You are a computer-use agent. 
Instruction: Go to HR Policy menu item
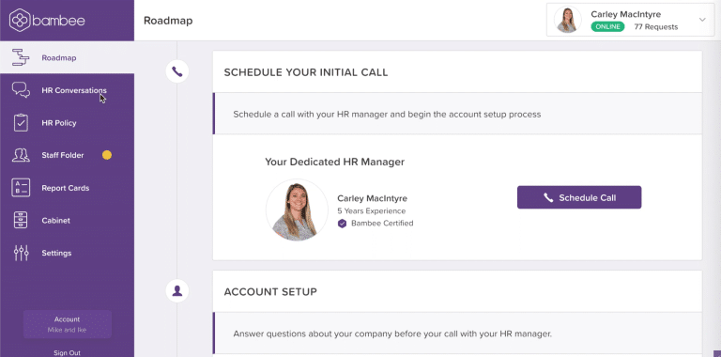59,123
